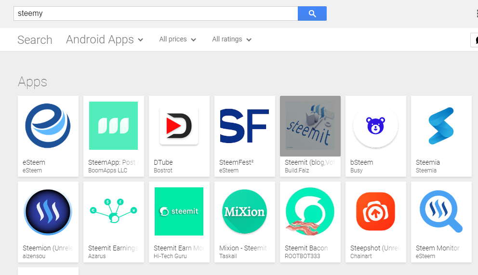Click the Search heading tab
This screenshot has width=478, height=275.
pyautogui.click(x=35, y=40)
